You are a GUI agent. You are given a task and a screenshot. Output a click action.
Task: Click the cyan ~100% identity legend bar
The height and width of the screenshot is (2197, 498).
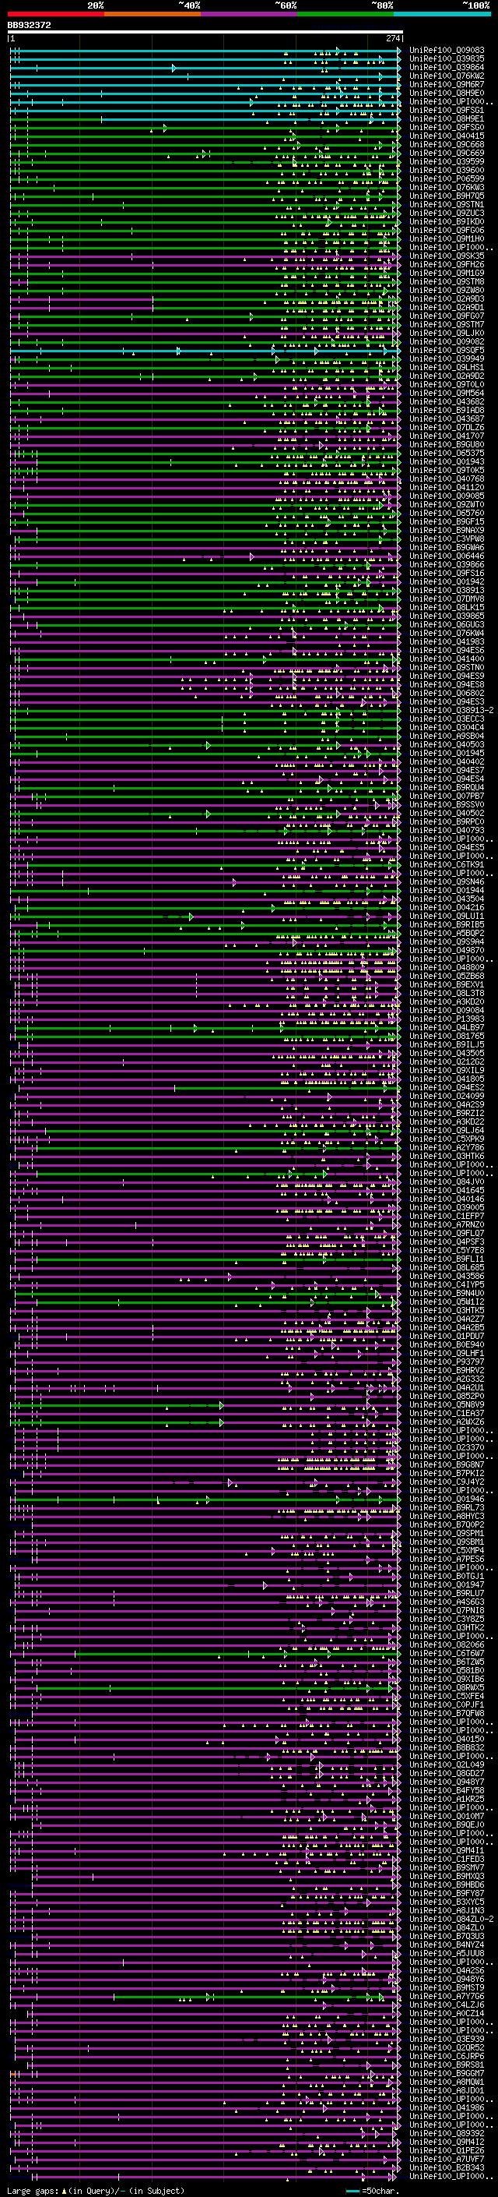pos(443,14)
